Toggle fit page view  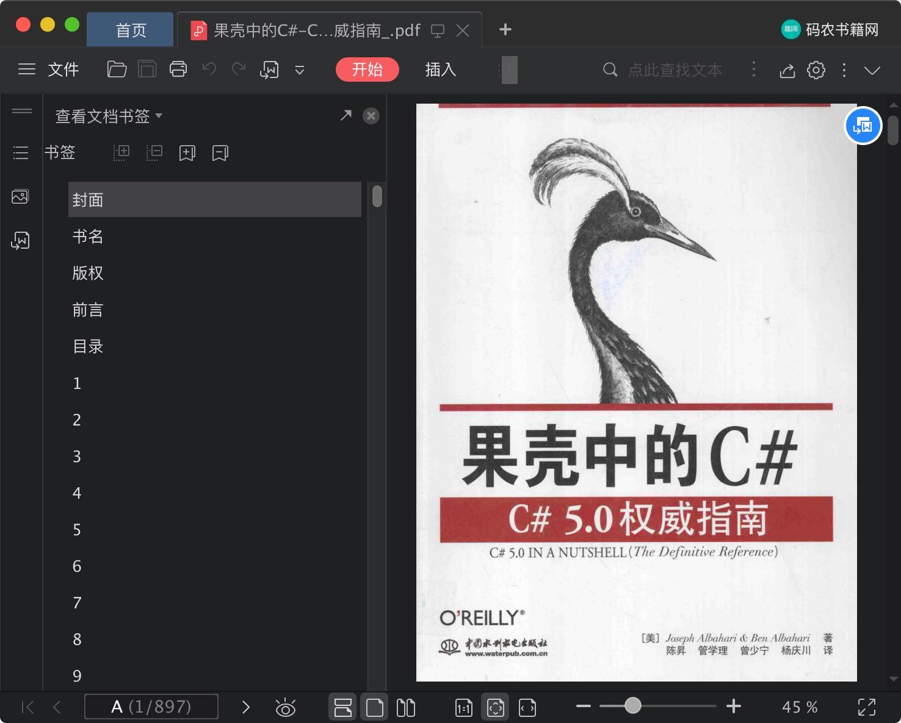[x=496, y=707]
